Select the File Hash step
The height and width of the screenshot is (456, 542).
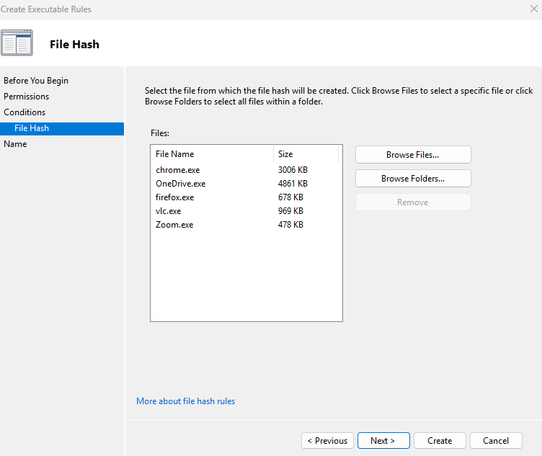click(x=32, y=128)
